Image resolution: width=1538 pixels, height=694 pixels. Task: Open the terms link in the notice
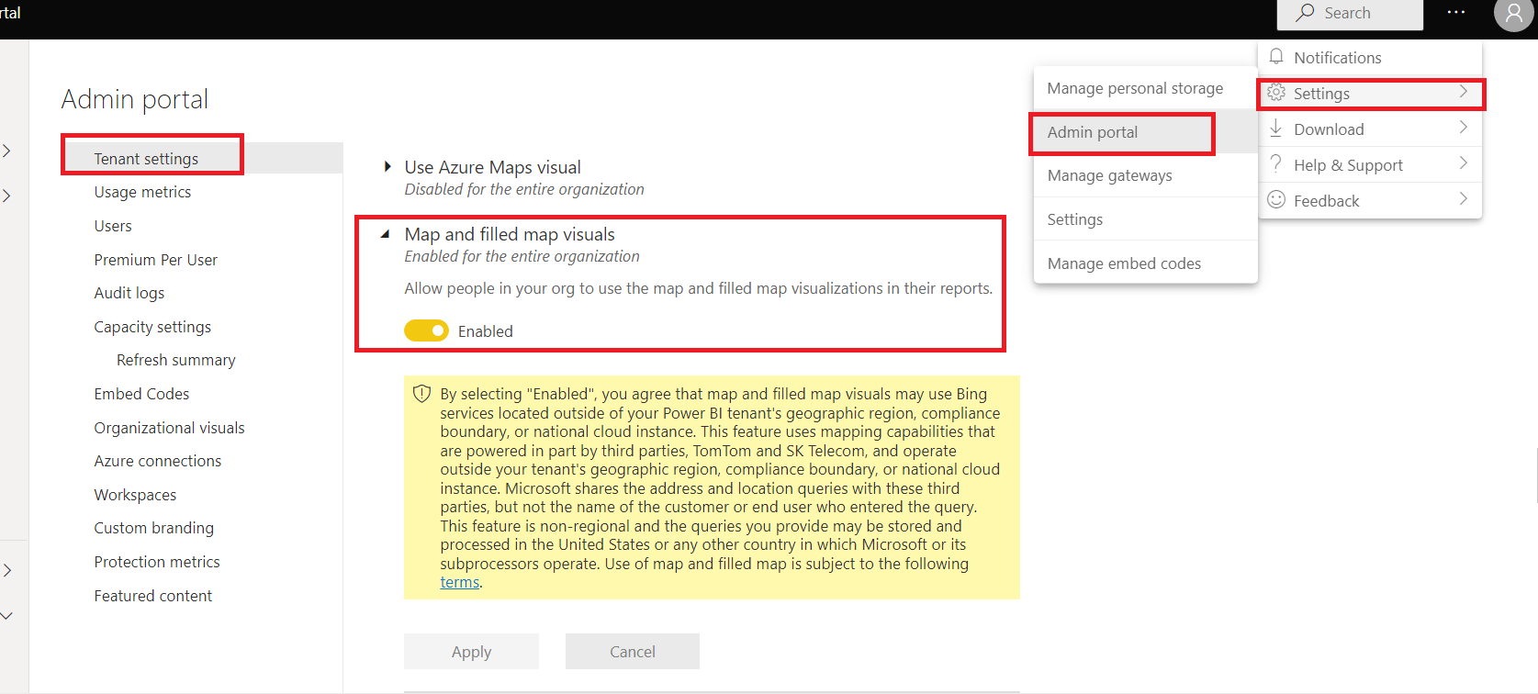click(x=459, y=583)
